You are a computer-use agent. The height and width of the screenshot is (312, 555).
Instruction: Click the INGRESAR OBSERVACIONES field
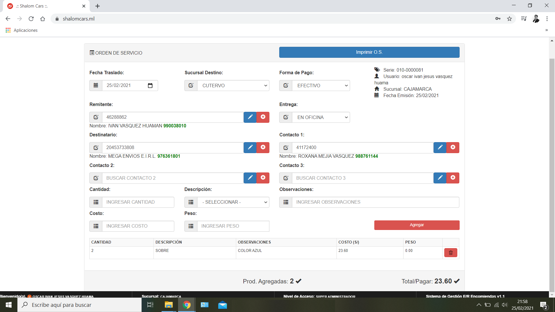click(375, 202)
